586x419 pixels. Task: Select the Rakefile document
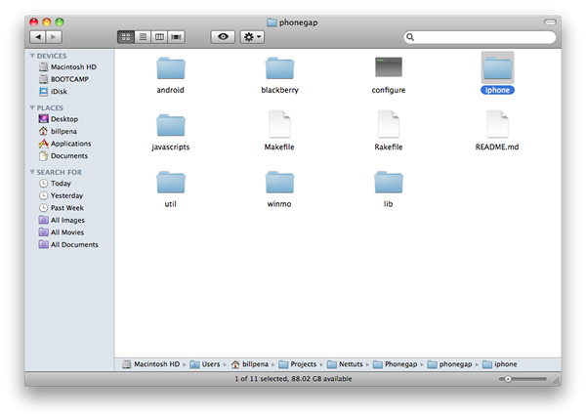(389, 124)
